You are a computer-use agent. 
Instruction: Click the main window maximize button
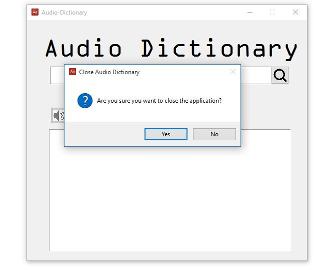272,12
